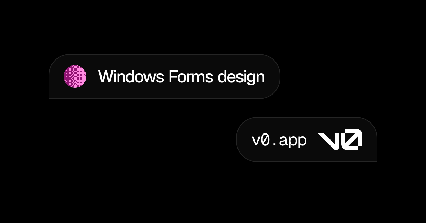This screenshot has width=426, height=223.
Task: Click the gap between v0.app text and logo
Action: 312,140
